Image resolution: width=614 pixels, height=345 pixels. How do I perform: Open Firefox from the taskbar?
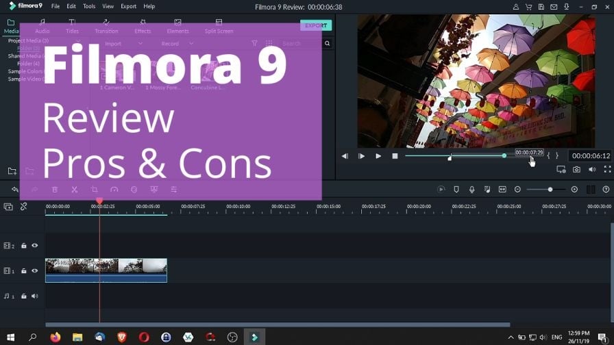click(56, 337)
